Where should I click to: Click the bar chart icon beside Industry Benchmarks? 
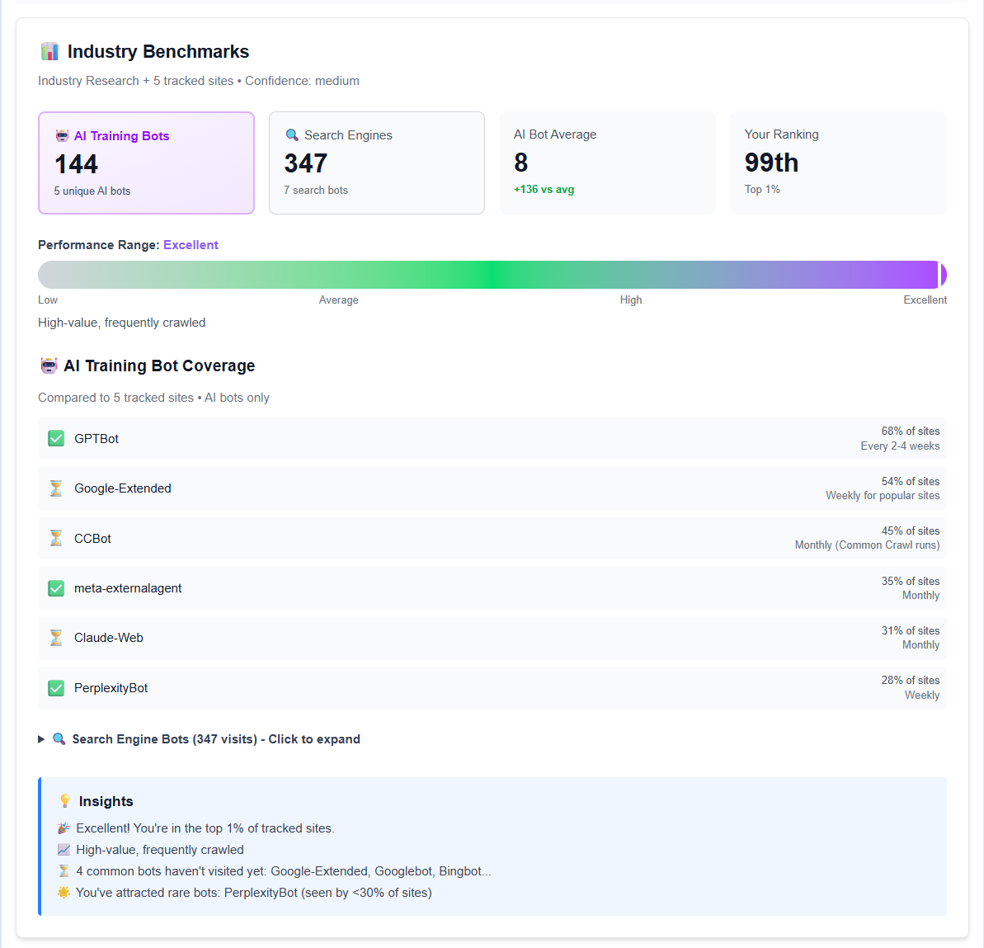49,50
